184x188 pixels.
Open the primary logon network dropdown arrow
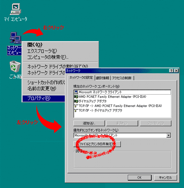click(x=169, y=135)
